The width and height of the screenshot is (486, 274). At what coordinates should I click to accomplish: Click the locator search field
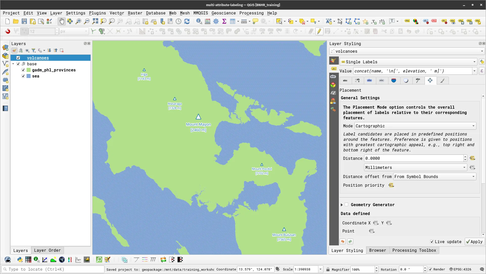point(53,269)
